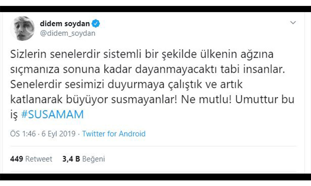Open the #SUSAMAM hashtag

coord(52,114)
